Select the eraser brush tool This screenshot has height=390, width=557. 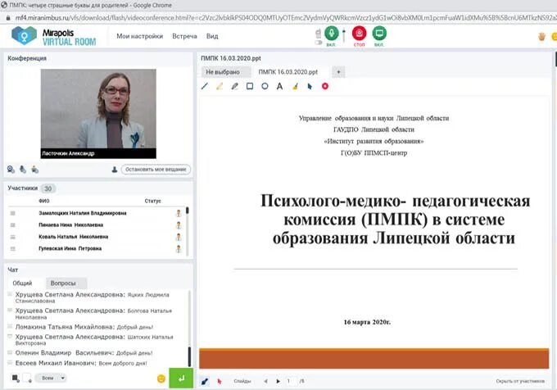click(295, 86)
